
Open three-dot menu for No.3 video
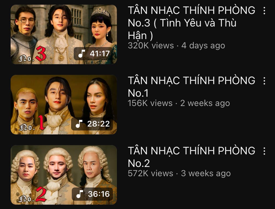(x=264, y=11)
